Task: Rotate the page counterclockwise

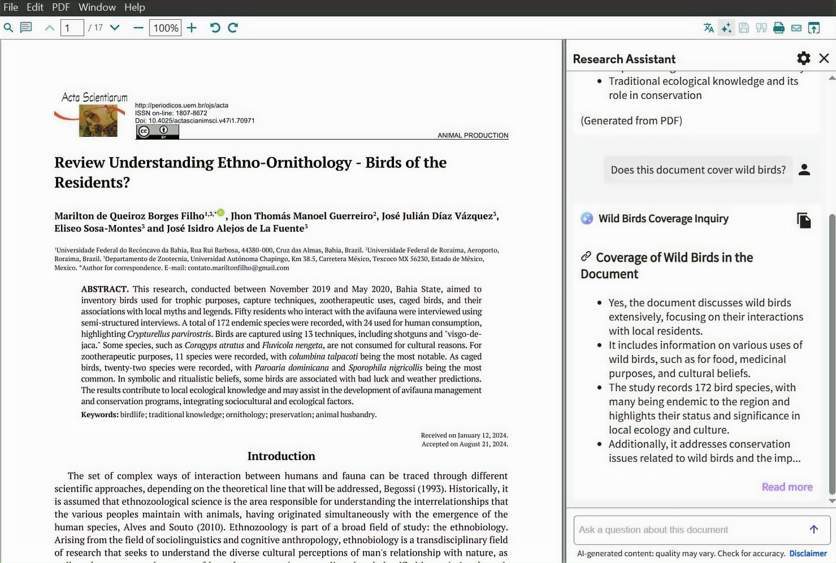Action: tap(215, 27)
